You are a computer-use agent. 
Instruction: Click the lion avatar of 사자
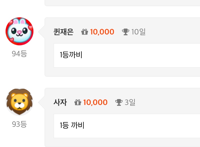coord(19,102)
